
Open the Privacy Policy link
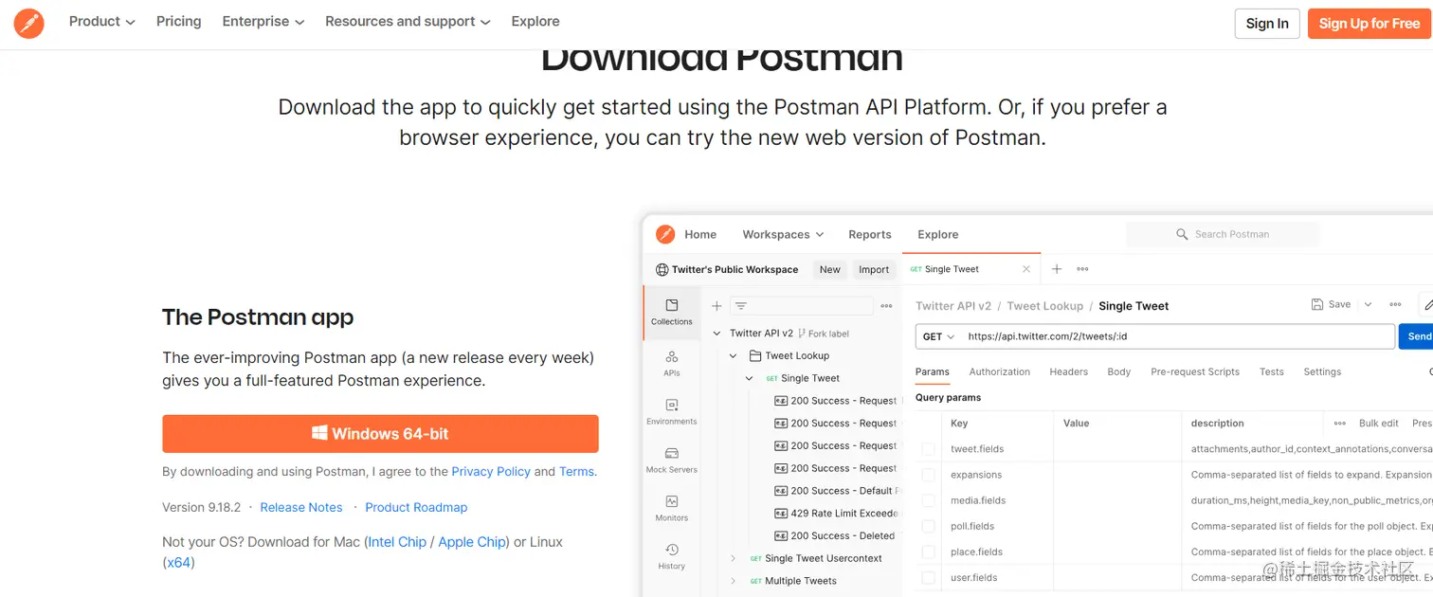pyautogui.click(x=491, y=471)
